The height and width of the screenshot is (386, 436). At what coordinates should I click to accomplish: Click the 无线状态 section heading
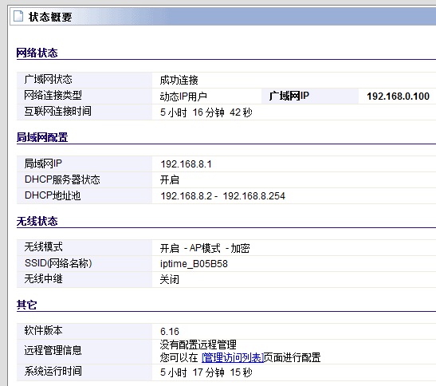pos(37,221)
